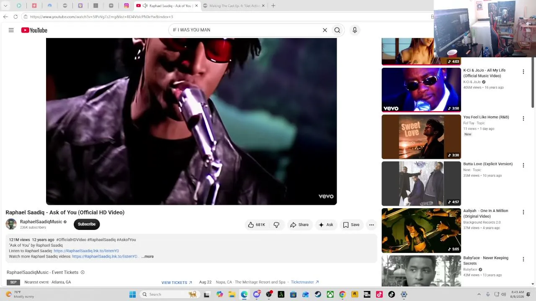
Task: Open the Call of Duty taskbar icon
Action: click(367, 294)
